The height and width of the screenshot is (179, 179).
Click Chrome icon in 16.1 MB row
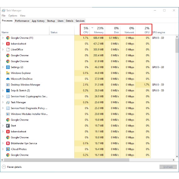(8, 155)
